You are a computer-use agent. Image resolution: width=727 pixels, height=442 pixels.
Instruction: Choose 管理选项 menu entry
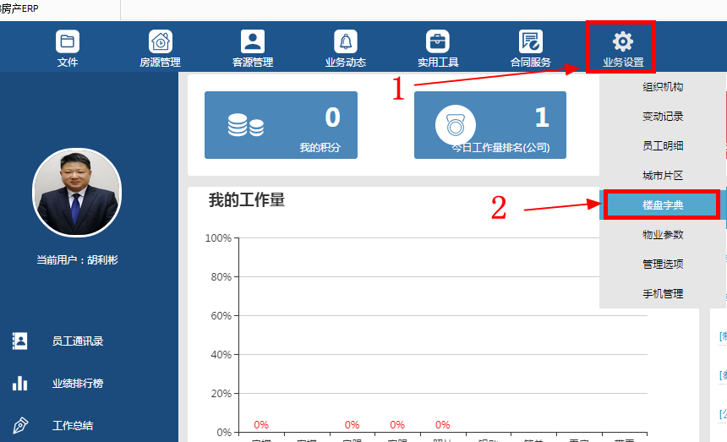[x=663, y=265]
